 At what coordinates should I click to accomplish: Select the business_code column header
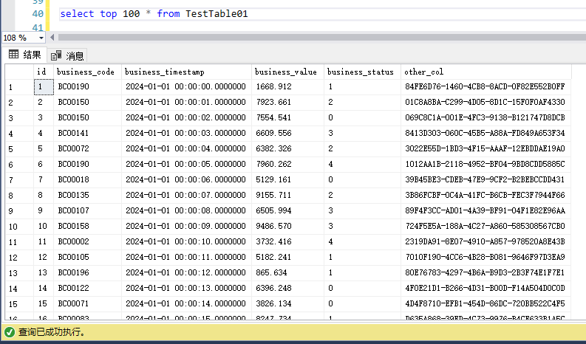pyautogui.click(x=86, y=72)
